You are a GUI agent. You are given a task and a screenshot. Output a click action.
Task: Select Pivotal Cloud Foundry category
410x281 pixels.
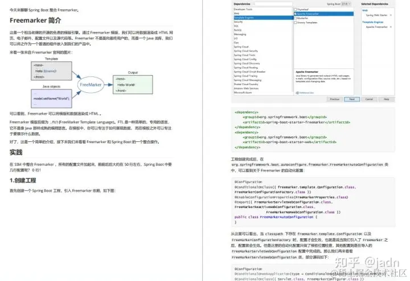246,84
